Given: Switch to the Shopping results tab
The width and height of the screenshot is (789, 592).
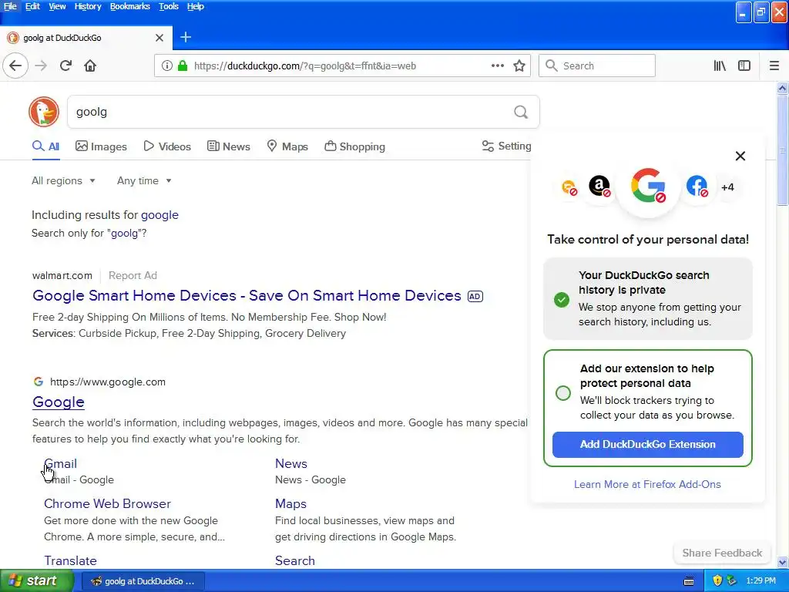Looking at the screenshot, I should click(354, 146).
